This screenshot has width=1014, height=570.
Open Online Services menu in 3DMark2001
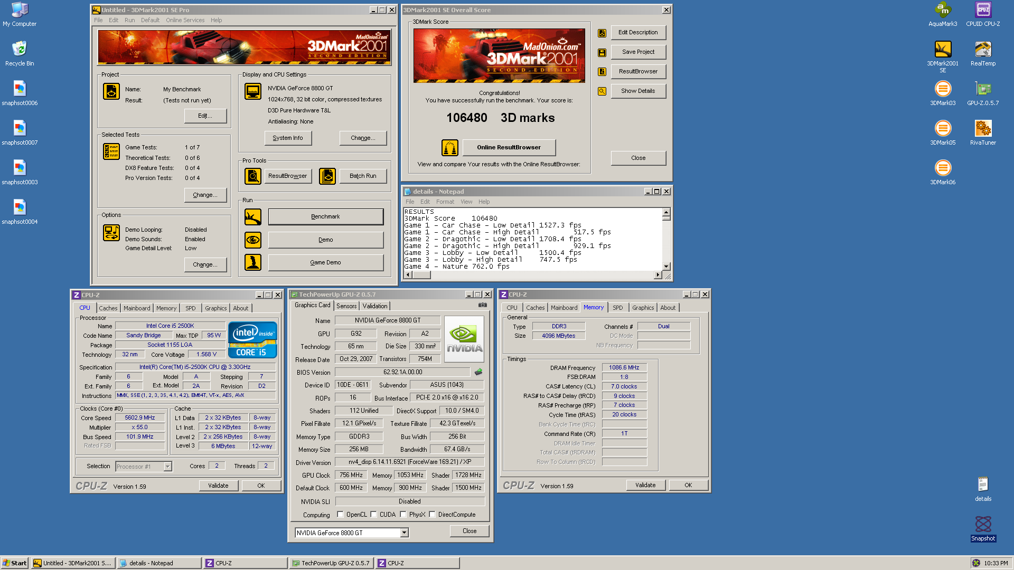[x=185, y=20]
